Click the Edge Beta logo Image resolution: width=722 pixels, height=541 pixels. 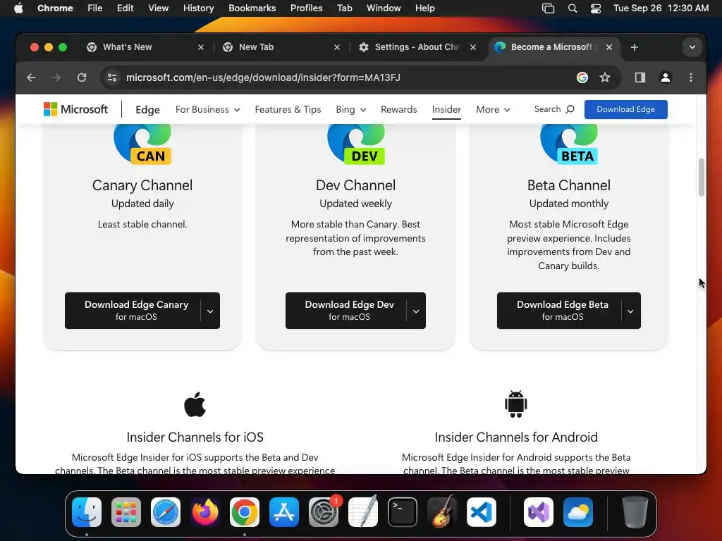coord(569,144)
